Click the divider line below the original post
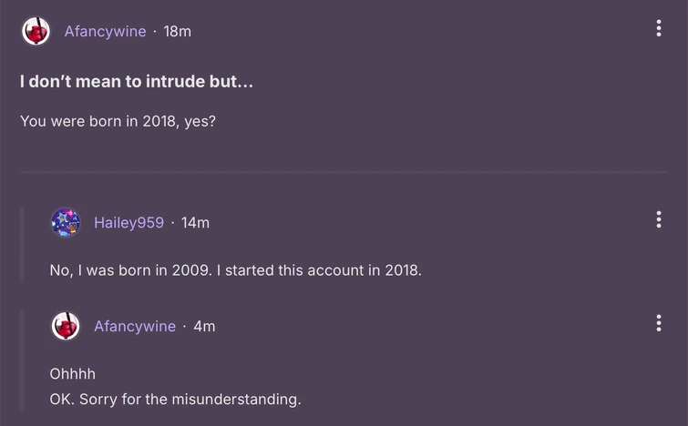 coord(344,171)
